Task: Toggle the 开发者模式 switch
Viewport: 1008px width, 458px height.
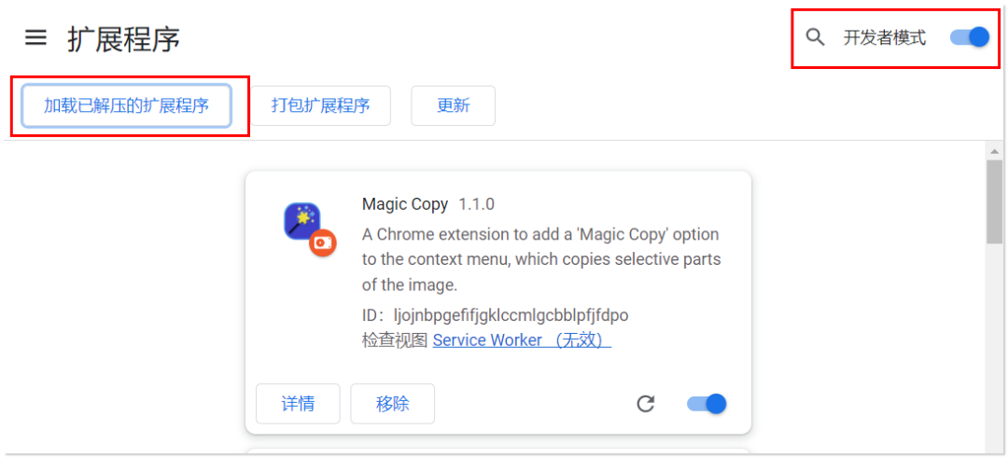Action: click(x=970, y=37)
